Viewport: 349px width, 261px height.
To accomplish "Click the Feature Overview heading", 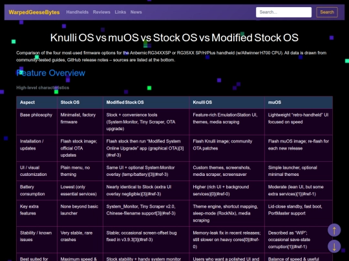I will pos(51,73).
